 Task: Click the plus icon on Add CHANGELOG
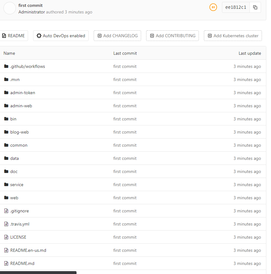(100, 36)
